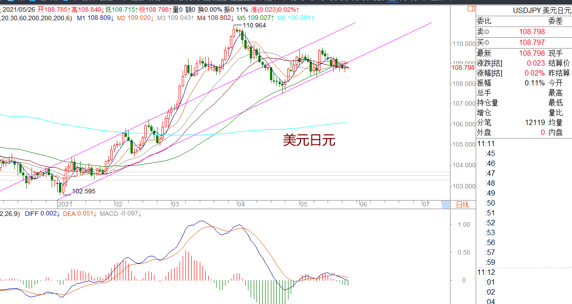572x304 pixels.
Task: Click the 外盘 label
Action: pos(484,132)
